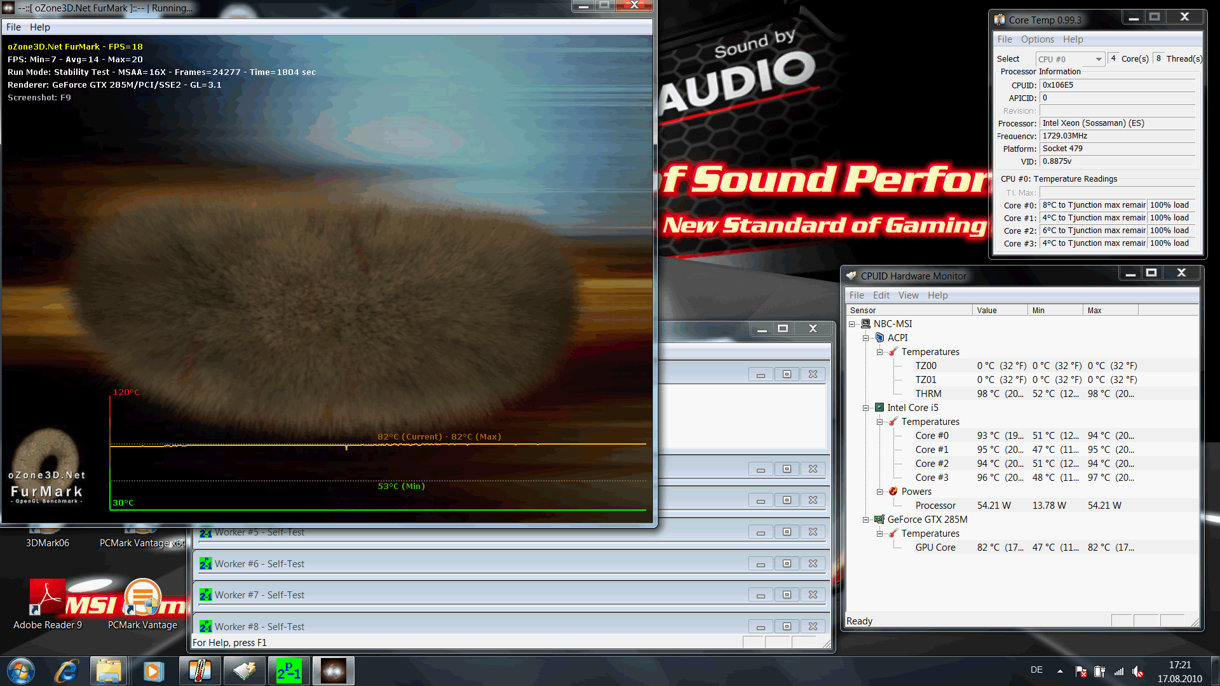1220x686 pixels.
Task: Open Internet Explorer from the taskbar
Action: coord(66,671)
